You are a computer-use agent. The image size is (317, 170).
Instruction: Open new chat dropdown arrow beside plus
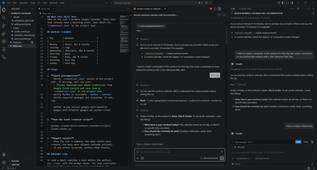295,9
